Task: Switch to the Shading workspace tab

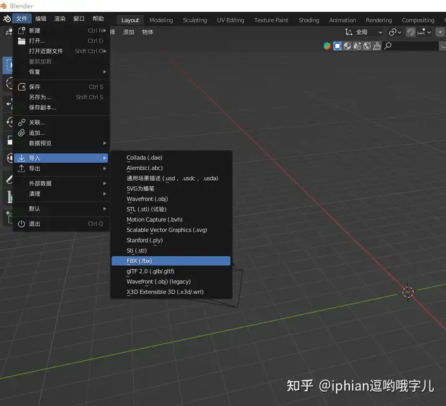Action: 308,20
